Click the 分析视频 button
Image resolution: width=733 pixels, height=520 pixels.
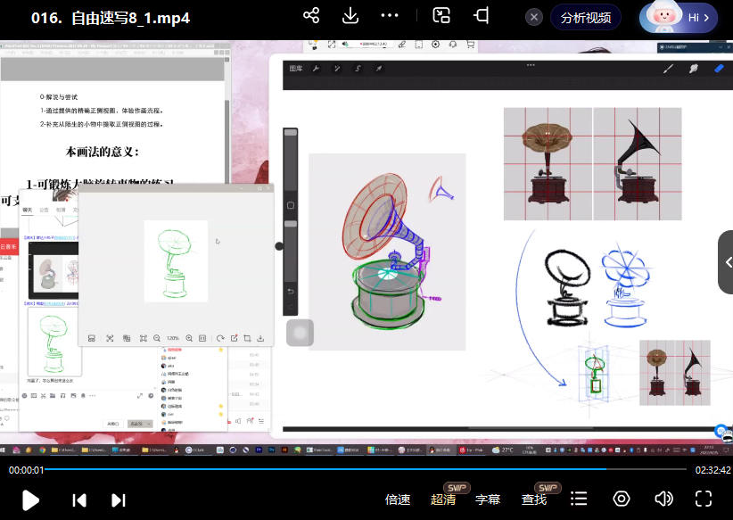tap(586, 18)
